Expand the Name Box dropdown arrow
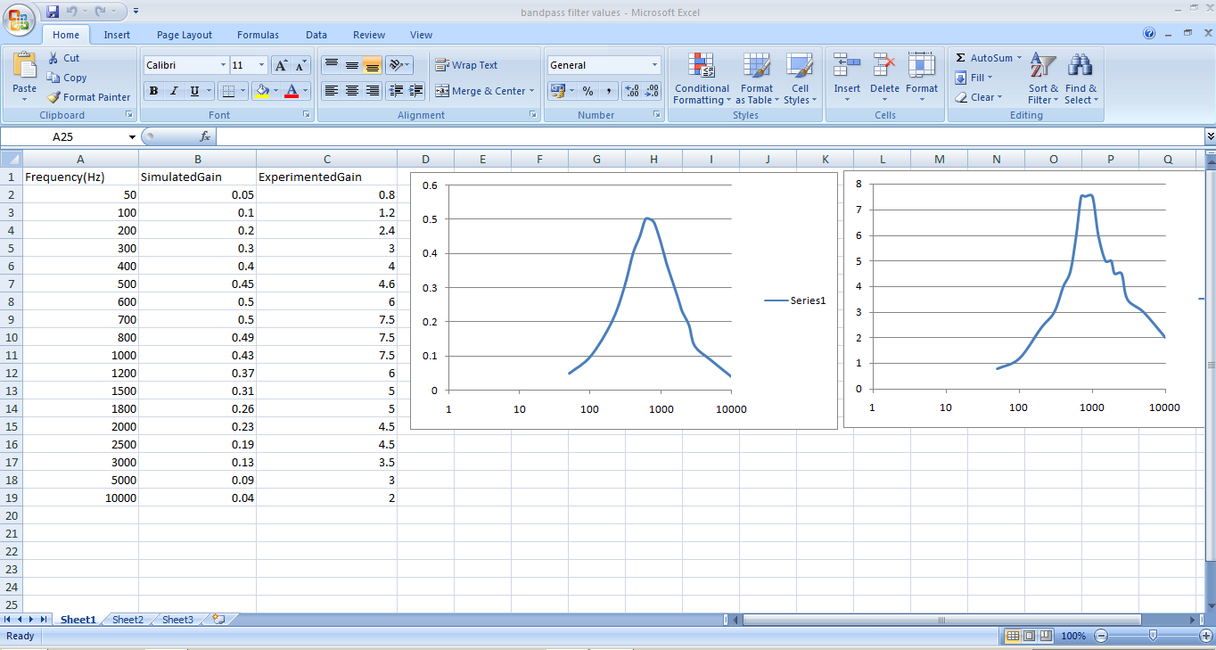The height and width of the screenshot is (650, 1216). click(132, 136)
